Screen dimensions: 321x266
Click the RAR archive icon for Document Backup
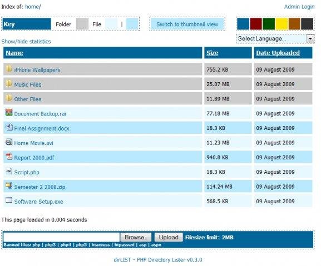[9, 112]
